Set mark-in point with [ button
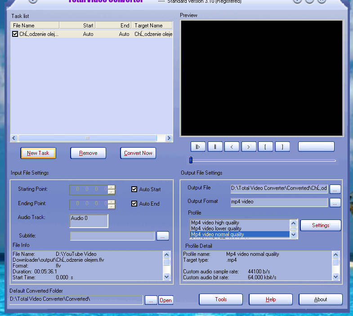This screenshot has width=353, height=316. (265, 147)
